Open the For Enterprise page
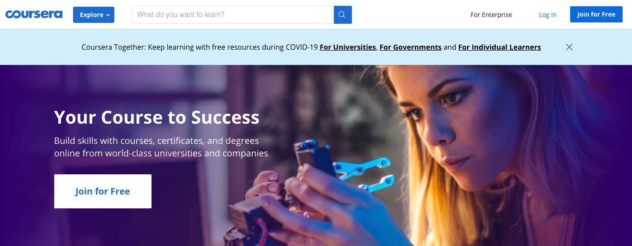This screenshot has width=632, height=246. click(491, 15)
